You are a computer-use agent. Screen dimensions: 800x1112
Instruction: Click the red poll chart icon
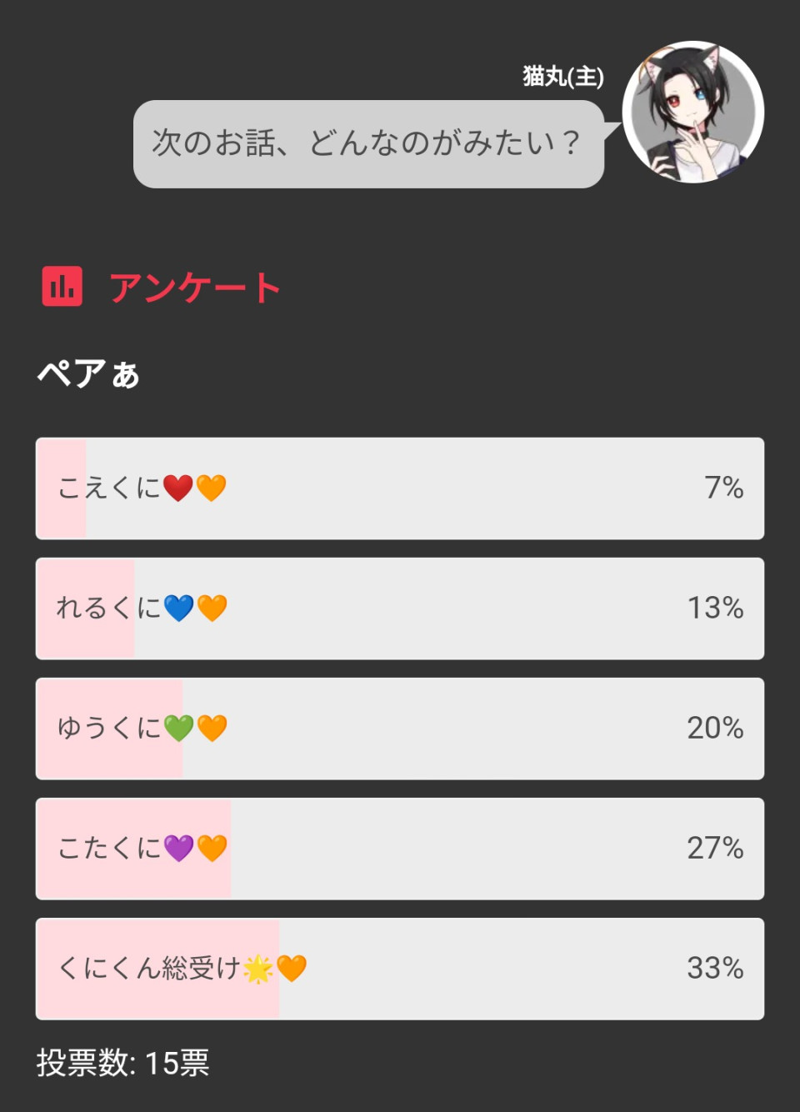[x=62, y=287]
